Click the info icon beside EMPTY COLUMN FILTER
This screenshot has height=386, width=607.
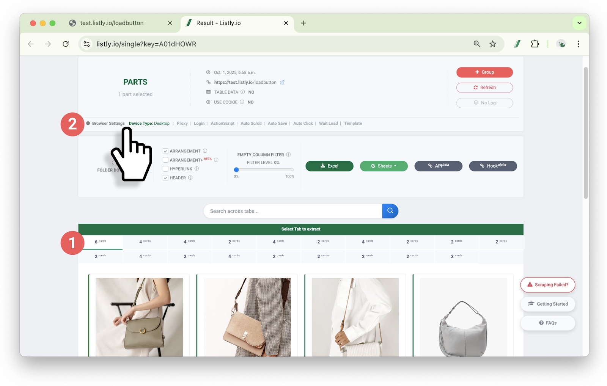[x=289, y=155]
